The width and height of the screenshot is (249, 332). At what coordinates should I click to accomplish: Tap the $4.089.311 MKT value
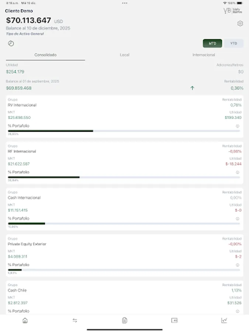point(17,257)
